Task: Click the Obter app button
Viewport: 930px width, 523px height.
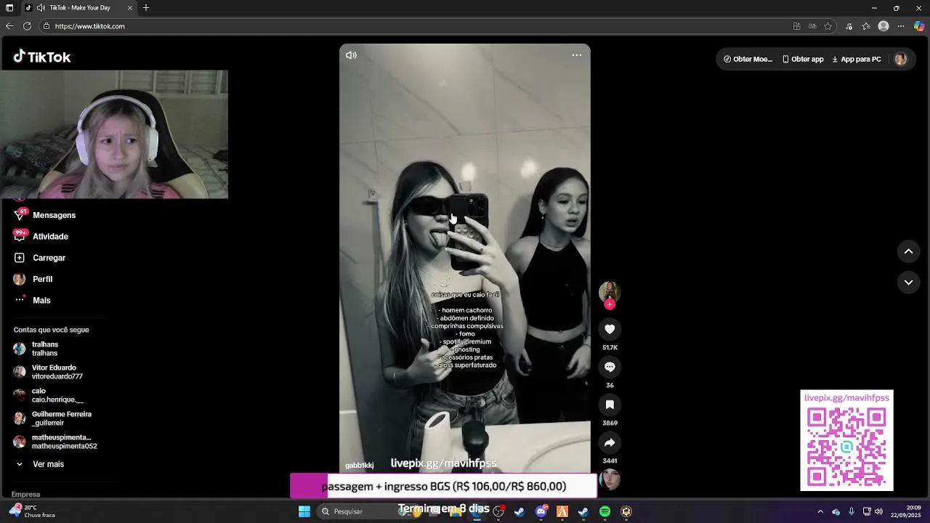Action: click(x=803, y=59)
